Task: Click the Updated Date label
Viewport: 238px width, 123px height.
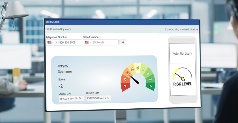Action: 93,93
